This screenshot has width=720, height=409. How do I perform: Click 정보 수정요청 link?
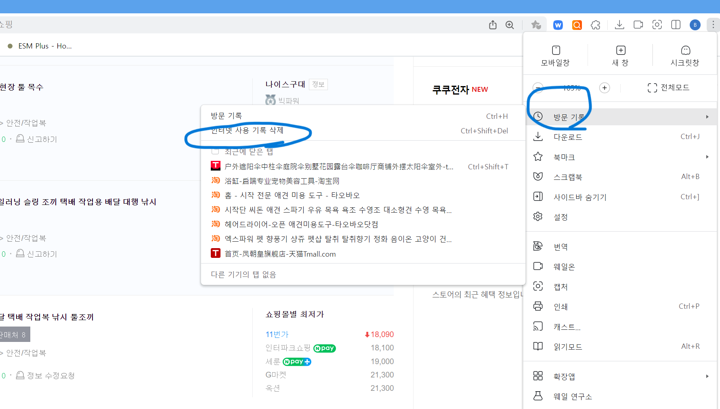tap(46, 375)
